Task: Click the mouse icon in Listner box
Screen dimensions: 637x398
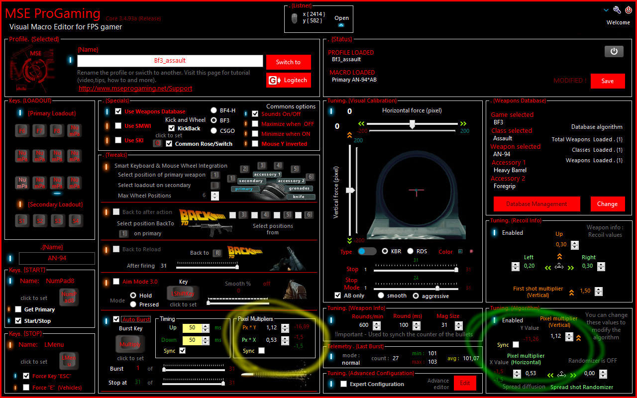Action: coord(294,19)
